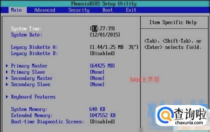Click the System Date label
210x132 pixels.
click(x=26, y=35)
